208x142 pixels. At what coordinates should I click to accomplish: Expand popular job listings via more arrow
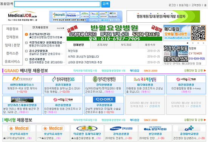point(61,28)
